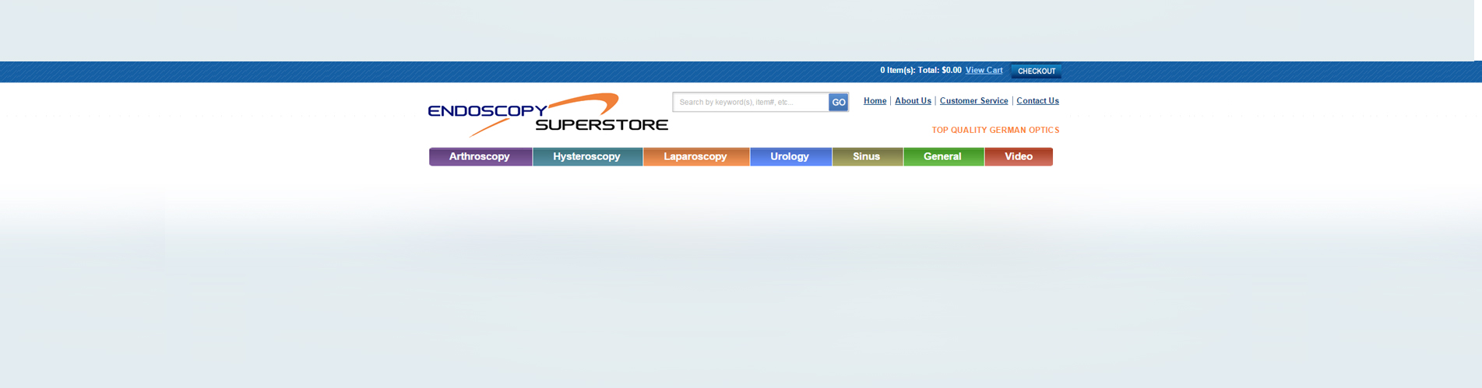Click the SUPERSTORE word in the logo
The width and height of the screenshot is (1482, 388).
click(601, 125)
